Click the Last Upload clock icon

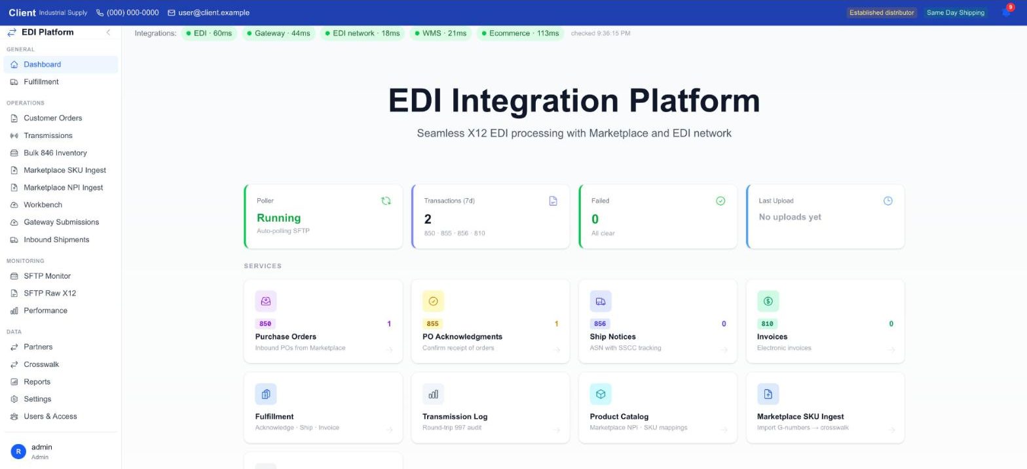888,201
